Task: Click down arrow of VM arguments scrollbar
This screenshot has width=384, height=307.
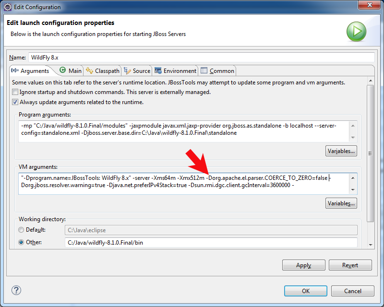Action: click(x=353, y=190)
